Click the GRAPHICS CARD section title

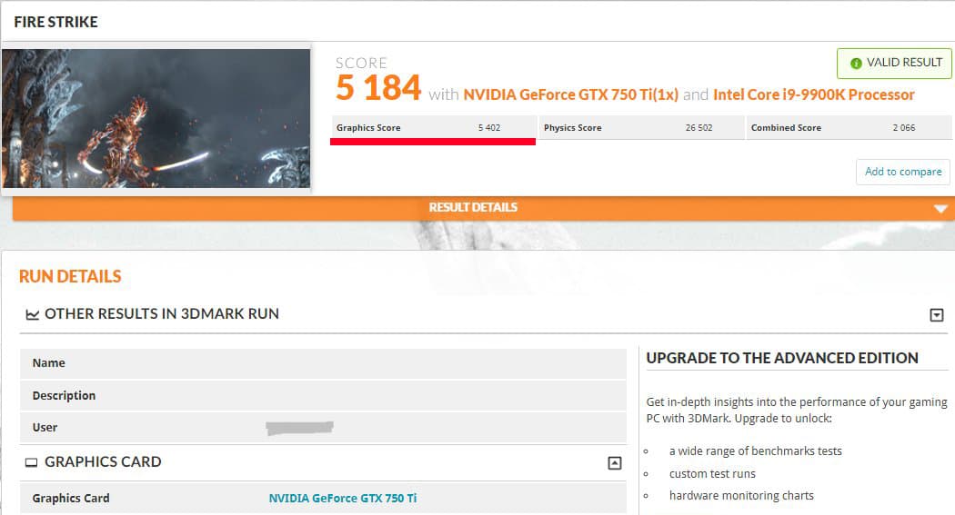point(103,462)
